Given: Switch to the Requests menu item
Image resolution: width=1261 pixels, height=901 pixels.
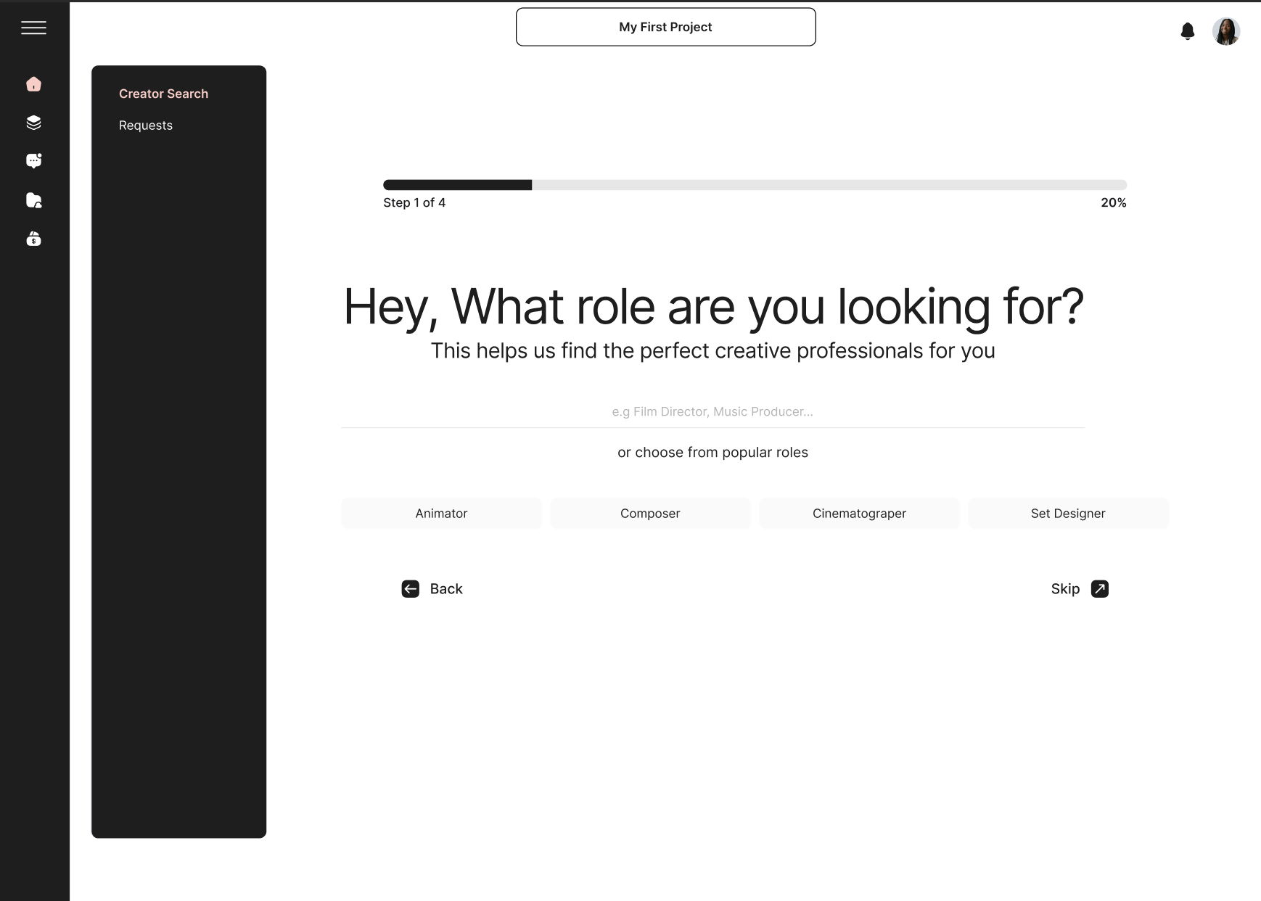Looking at the screenshot, I should [x=146, y=126].
